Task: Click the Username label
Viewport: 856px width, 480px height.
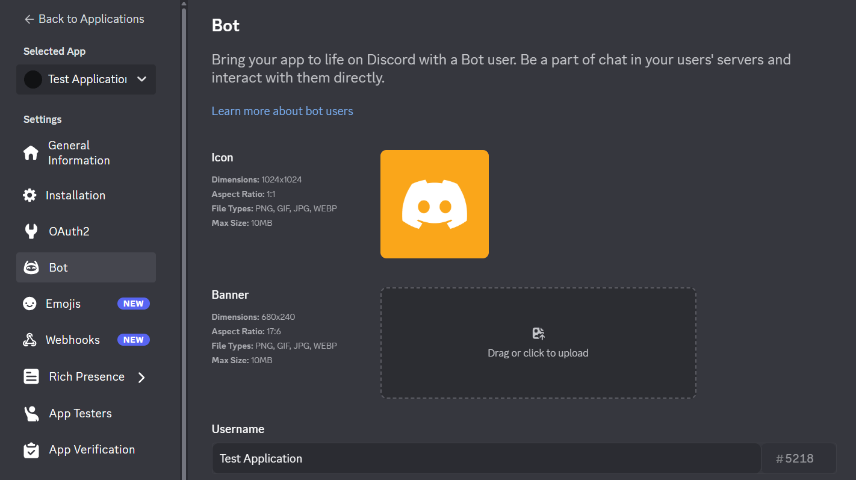Action: (x=238, y=429)
